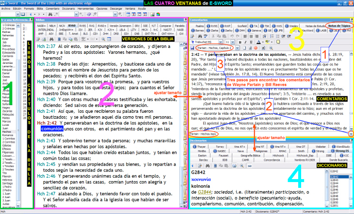The image size is (354, 214).
Task: Open the Paralelo Bible tab
Action: click(x=180, y=26)
